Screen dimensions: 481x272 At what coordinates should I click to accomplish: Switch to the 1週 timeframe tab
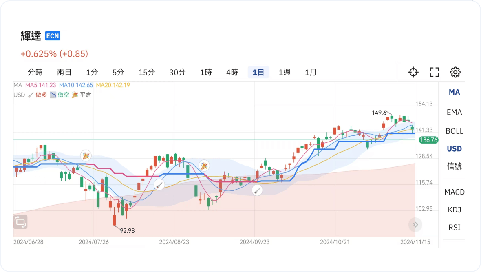[285, 72]
